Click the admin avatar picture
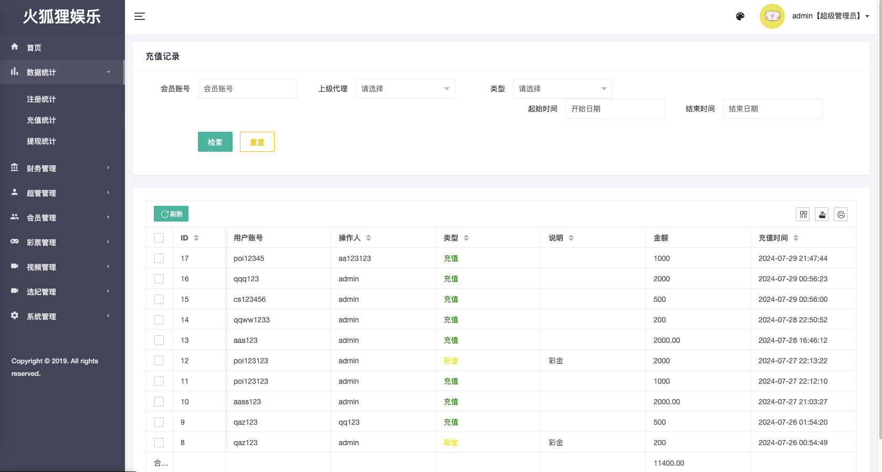The height and width of the screenshot is (472, 882). (772, 16)
